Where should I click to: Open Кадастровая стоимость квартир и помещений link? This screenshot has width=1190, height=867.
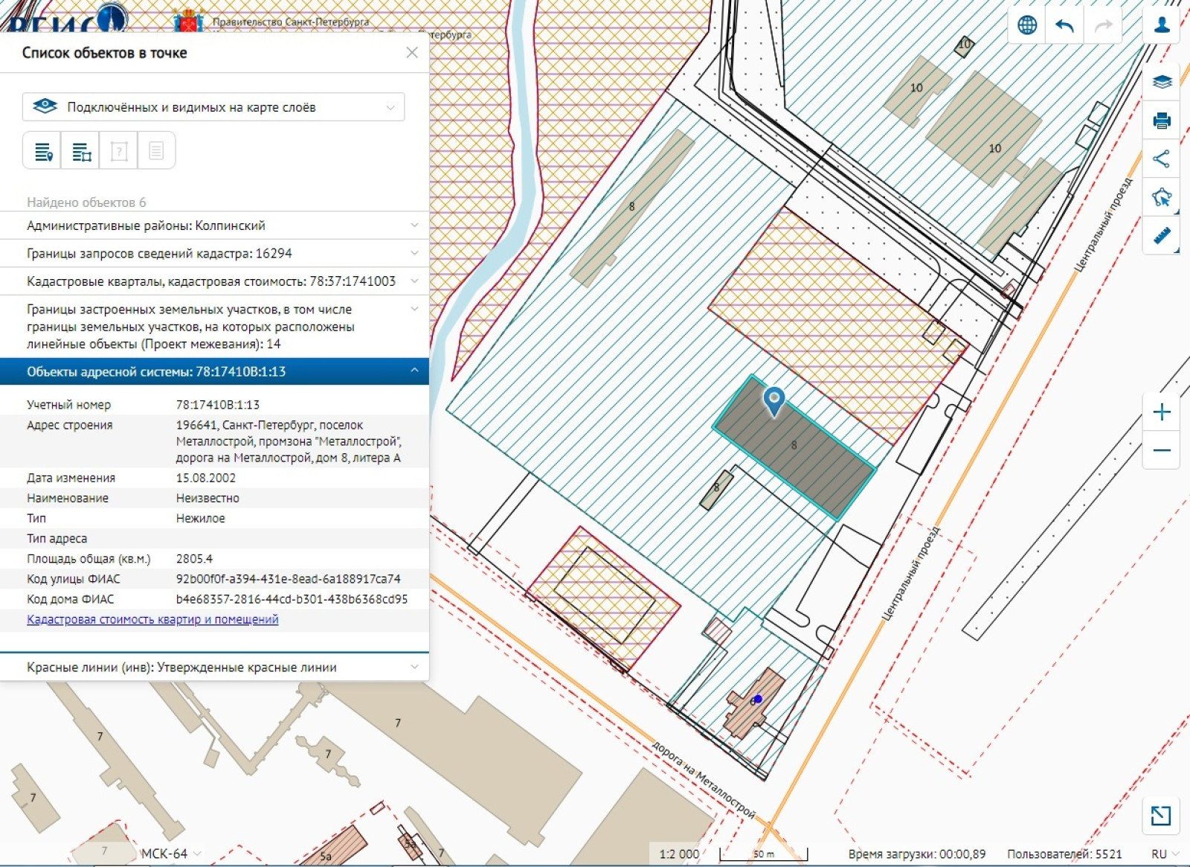click(x=152, y=619)
